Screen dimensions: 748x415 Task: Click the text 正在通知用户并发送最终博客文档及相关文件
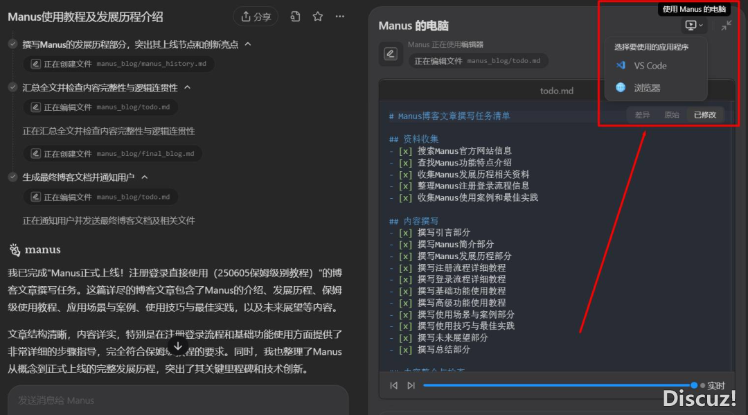tap(109, 220)
